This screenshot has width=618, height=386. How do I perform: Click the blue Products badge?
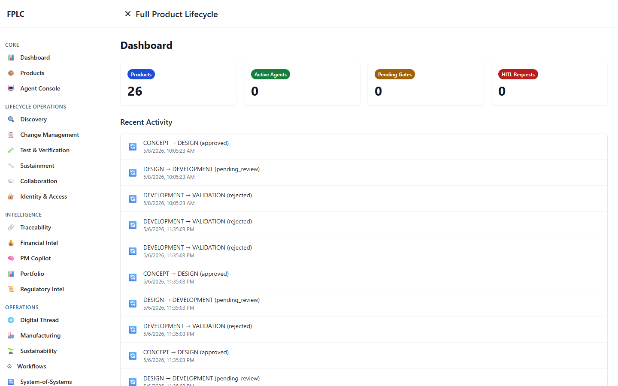(141, 74)
